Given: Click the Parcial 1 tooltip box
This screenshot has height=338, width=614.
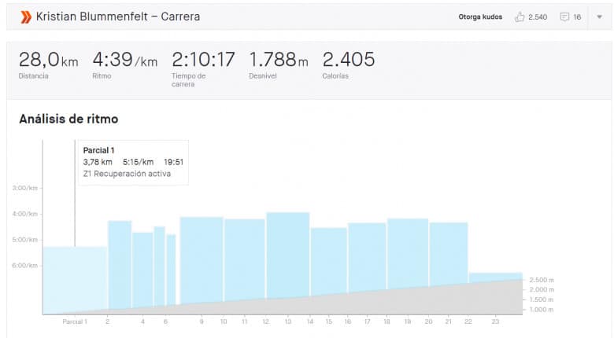Looking at the screenshot, I should click(133, 163).
